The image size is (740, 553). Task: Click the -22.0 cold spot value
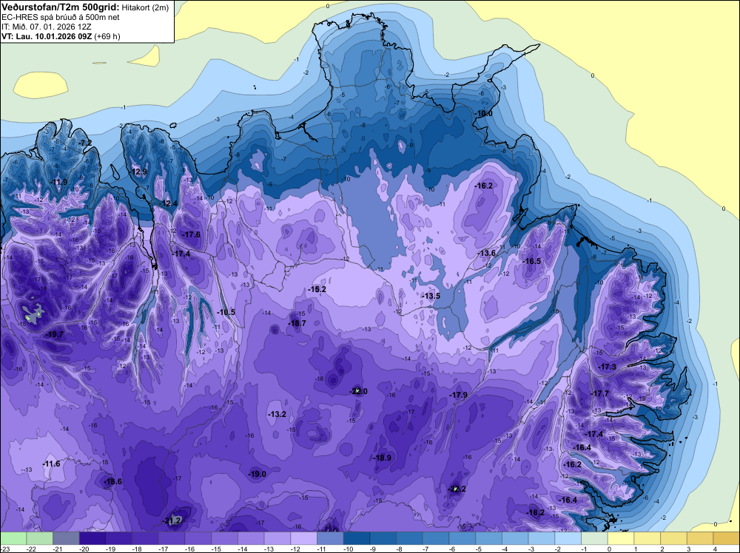click(x=358, y=391)
